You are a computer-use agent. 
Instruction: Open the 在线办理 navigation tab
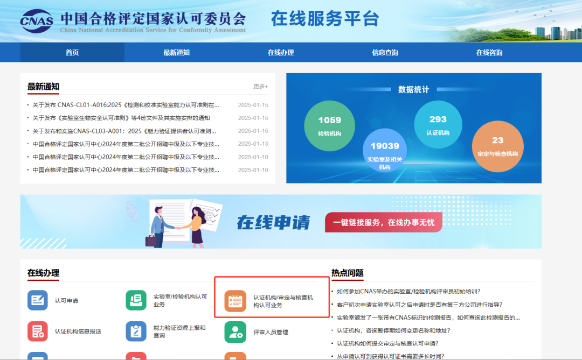point(280,52)
